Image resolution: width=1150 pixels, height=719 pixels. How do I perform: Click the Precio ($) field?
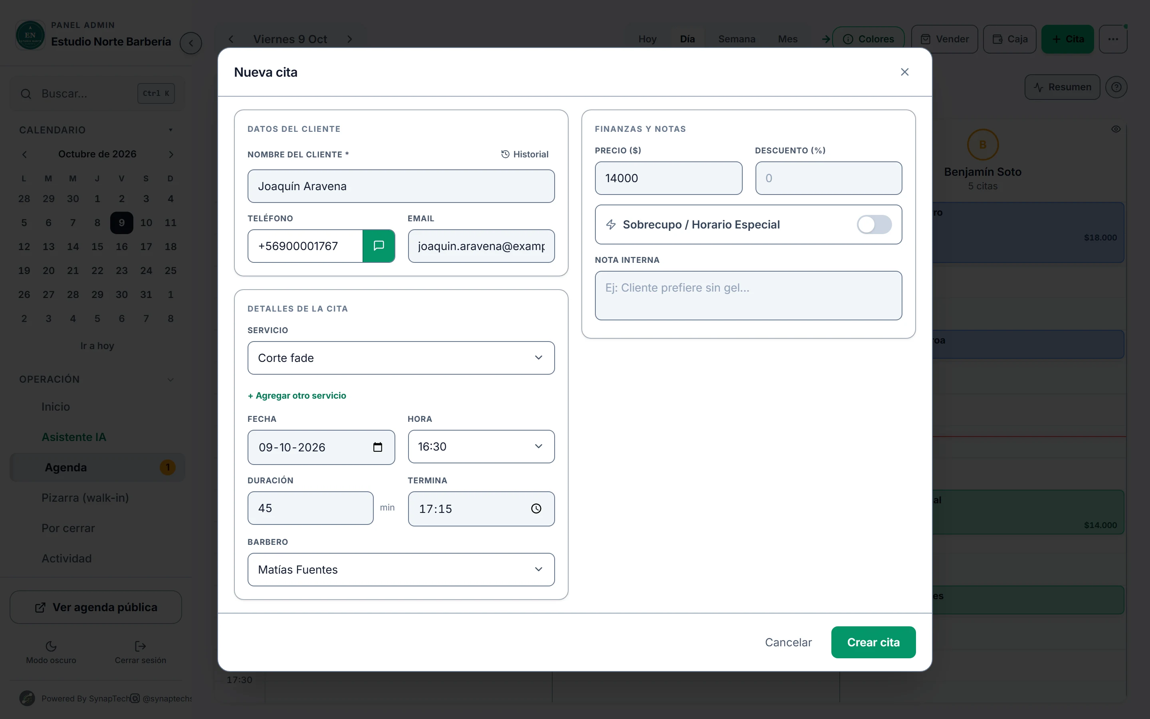point(668,178)
